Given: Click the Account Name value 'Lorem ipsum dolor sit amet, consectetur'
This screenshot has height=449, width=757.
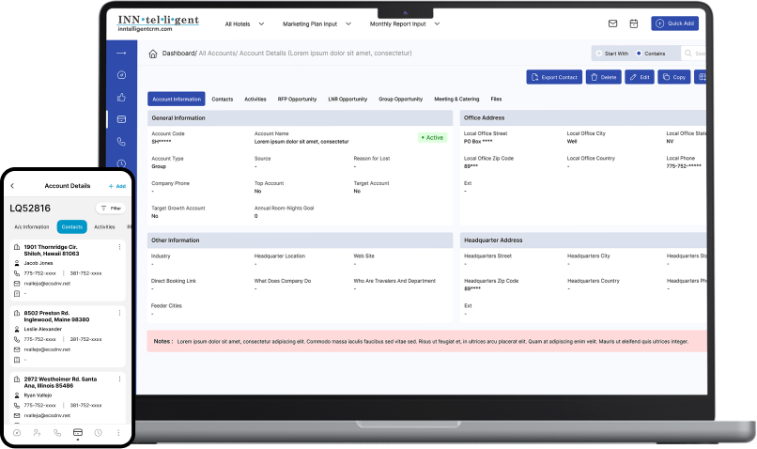Looking at the screenshot, I should point(301,142).
